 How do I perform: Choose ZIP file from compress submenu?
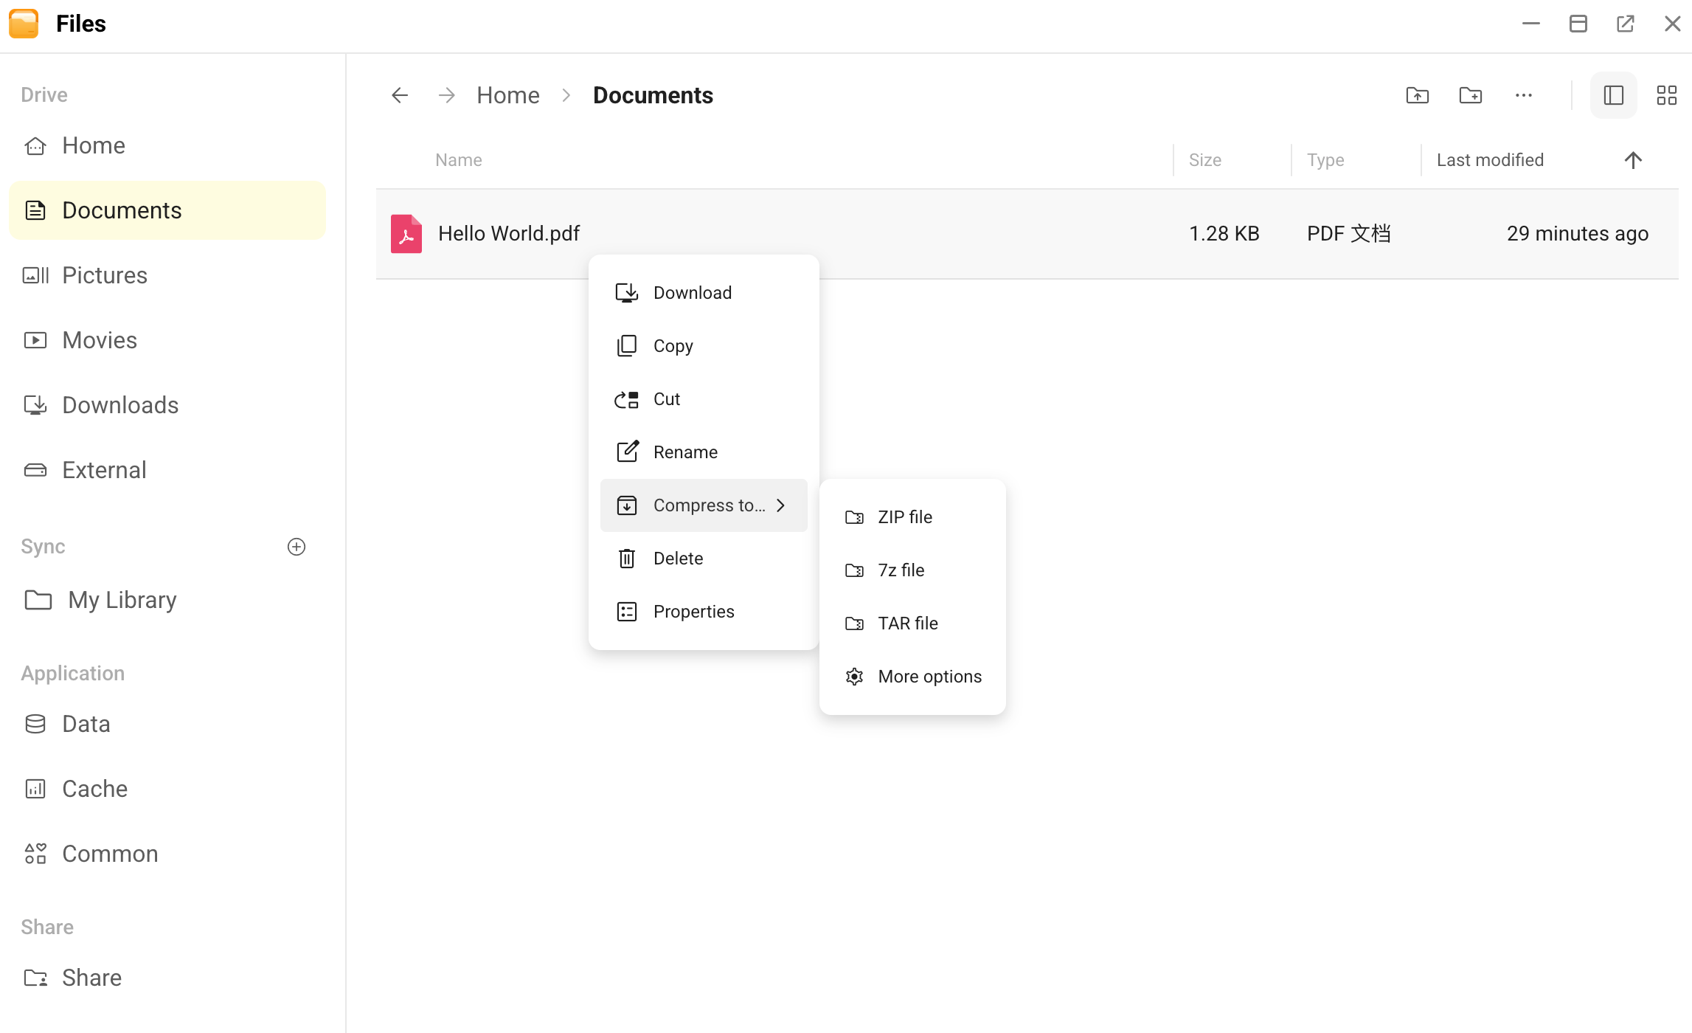coord(912,517)
